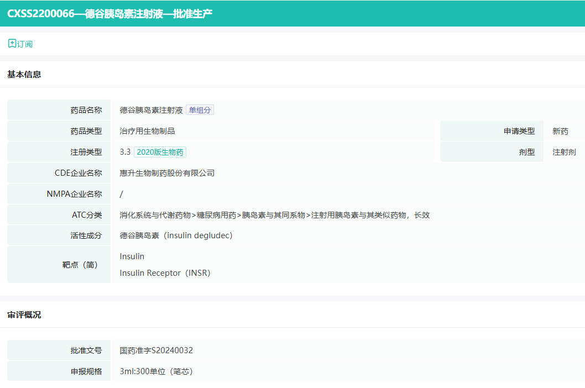This screenshot has height=388, width=585.
Task: Click approval number 国药准字S20240032
Action: 156,350
